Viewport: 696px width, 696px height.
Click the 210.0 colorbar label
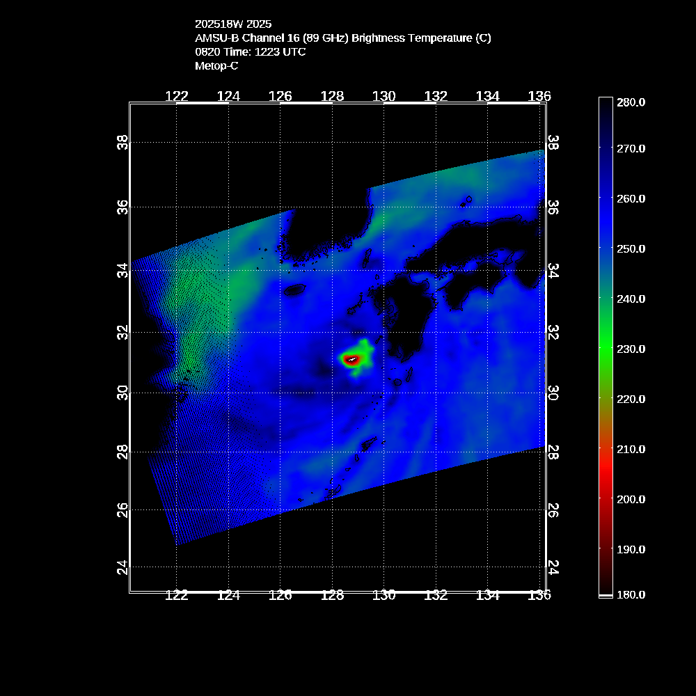pyautogui.click(x=631, y=449)
